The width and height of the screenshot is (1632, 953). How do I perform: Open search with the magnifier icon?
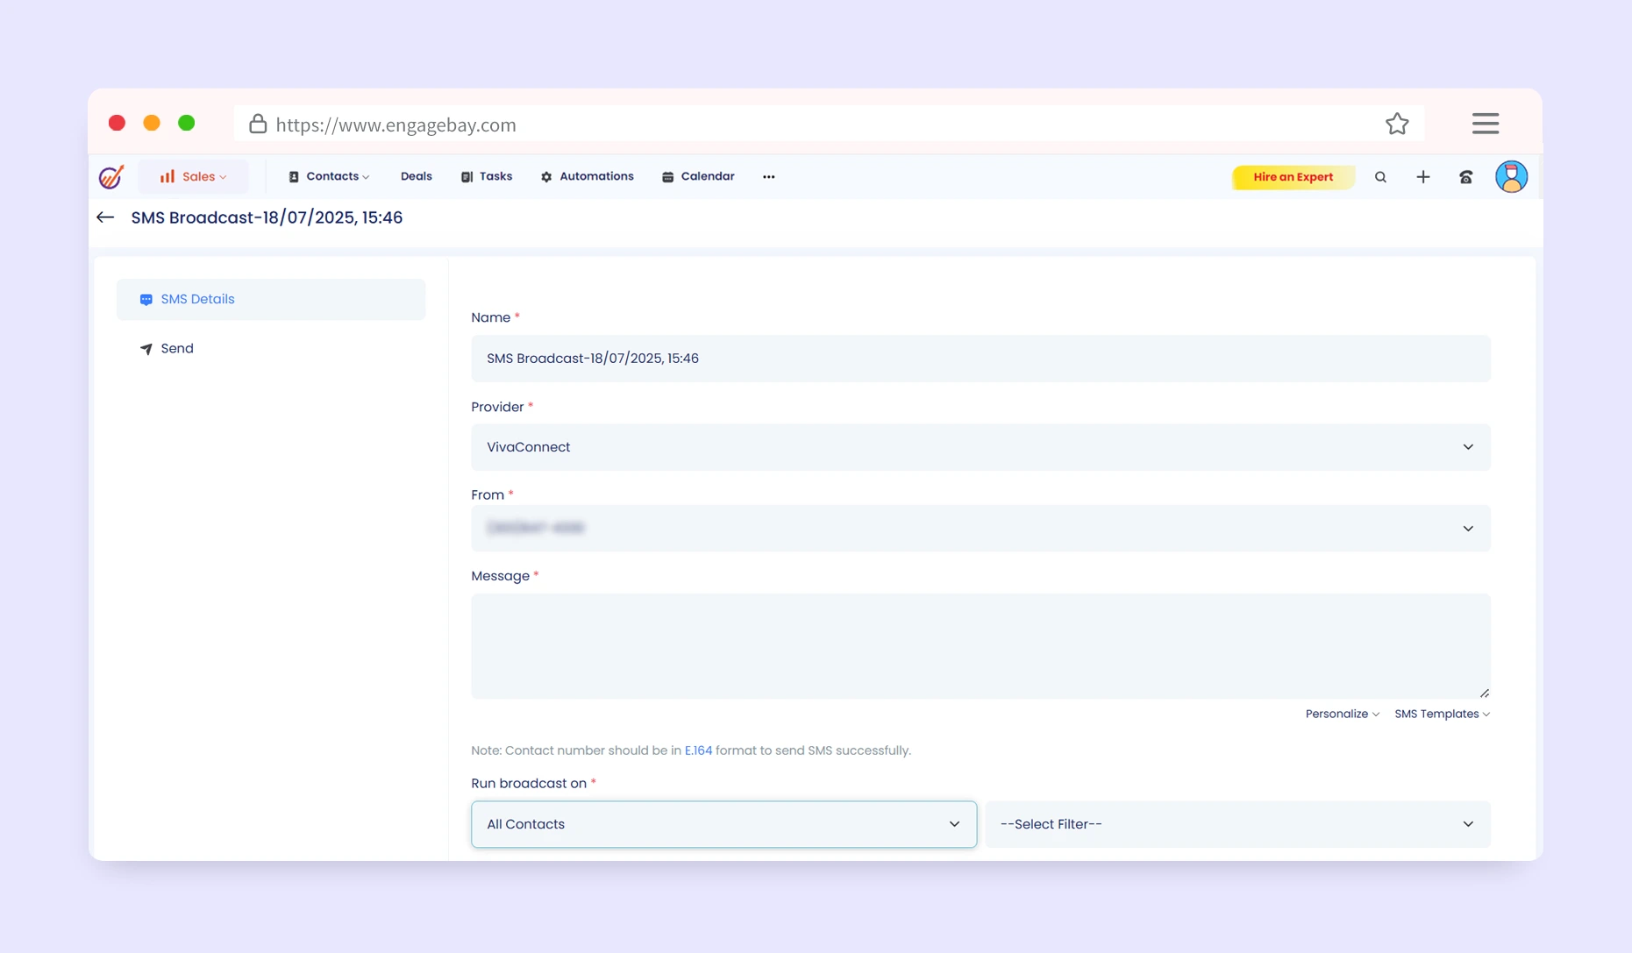tap(1380, 177)
